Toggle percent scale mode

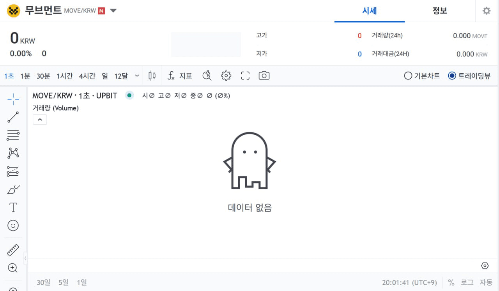(x=451, y=282)
